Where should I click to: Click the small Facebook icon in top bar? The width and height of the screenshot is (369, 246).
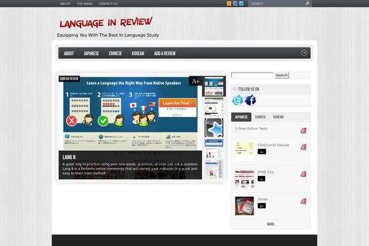[235, 3]
